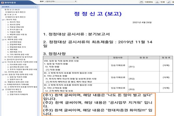Open sub-item 4. 주식의 총수 등
Viewport: 174px width, 116px height.
[x=15, y=30]
